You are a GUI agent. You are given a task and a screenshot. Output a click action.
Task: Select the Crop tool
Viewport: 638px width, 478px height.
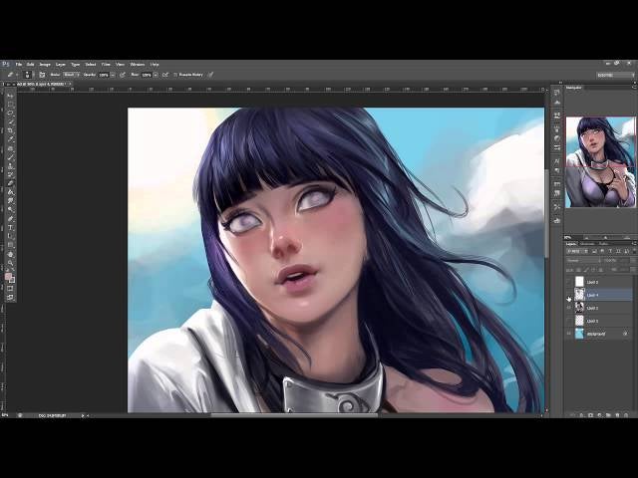pos(10,130)
